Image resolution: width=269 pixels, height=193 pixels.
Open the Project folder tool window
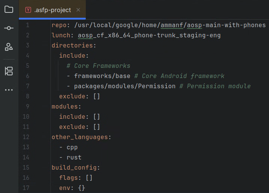9,9
